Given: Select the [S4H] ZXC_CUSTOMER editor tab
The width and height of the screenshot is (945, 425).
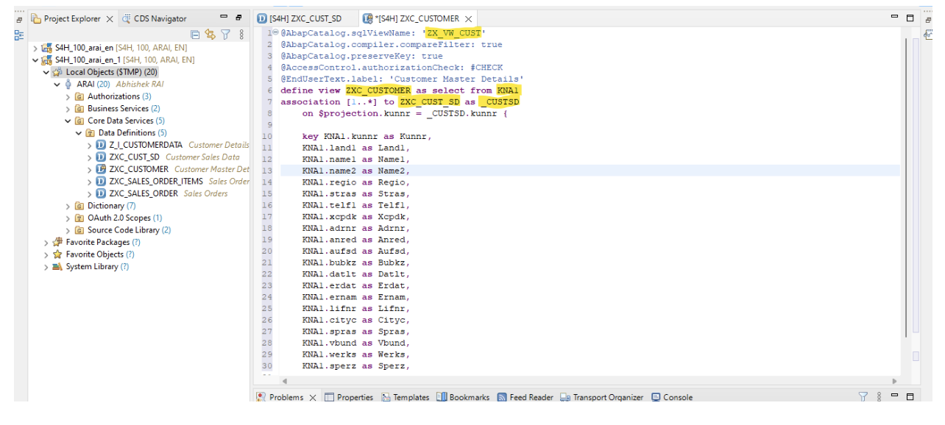Looking at the screenshot, I should pyautogui.click(x=417, y=18).
